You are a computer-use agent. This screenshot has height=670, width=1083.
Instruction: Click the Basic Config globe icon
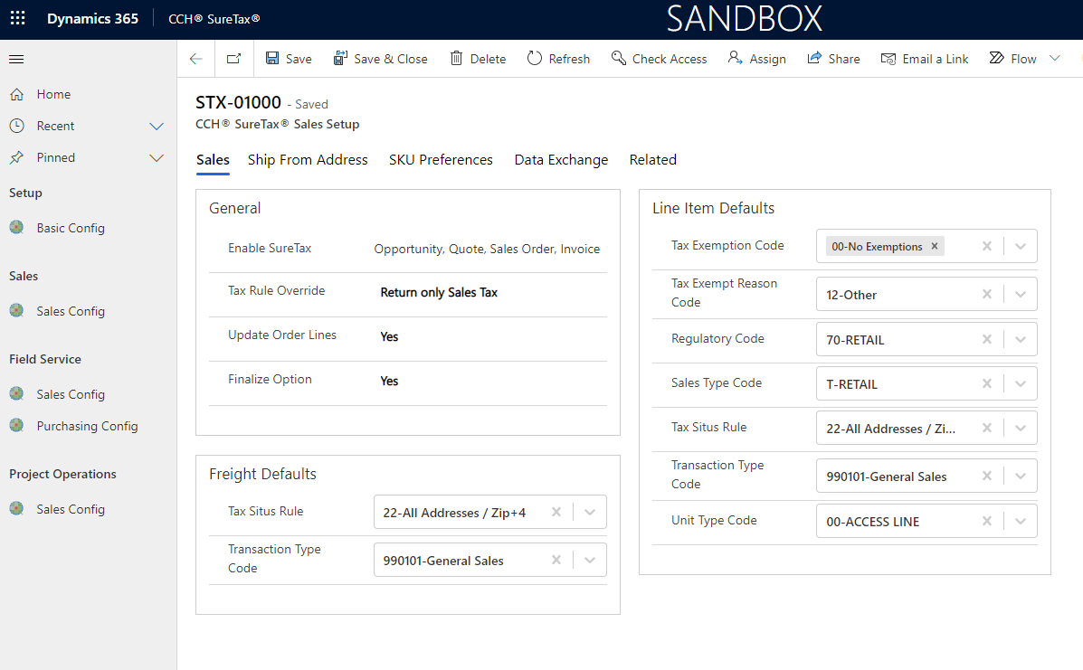point(17,228)
